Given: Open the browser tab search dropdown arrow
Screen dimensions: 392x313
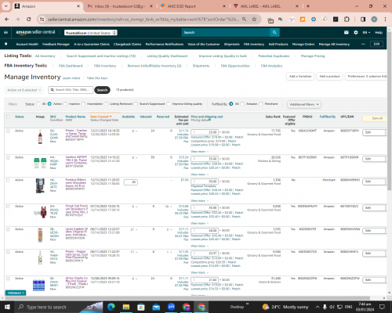Looking at the screenshot, I should click(5, 6).
